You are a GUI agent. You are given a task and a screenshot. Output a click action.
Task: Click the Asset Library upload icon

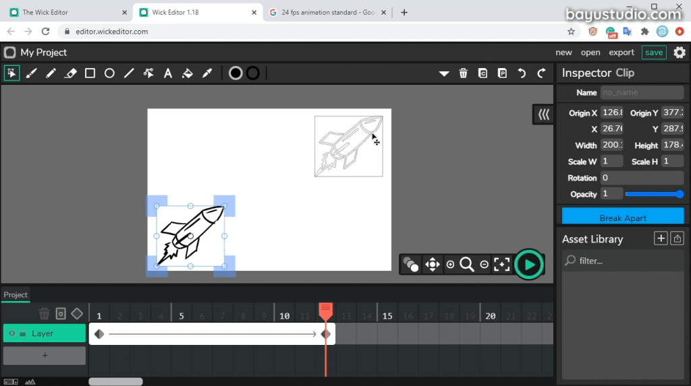tap(678, 238)
